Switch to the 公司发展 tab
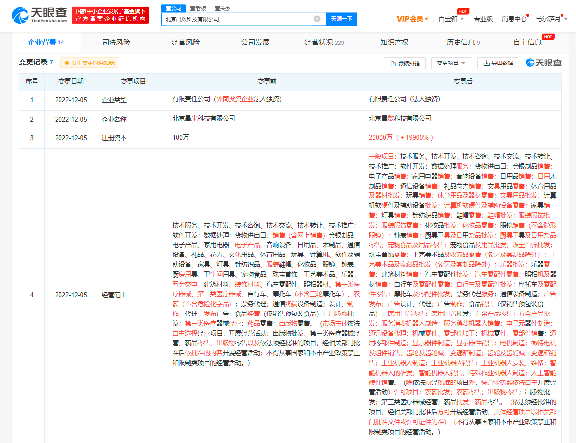Viewport: 576px width, 443px height. tap(255, 42)
